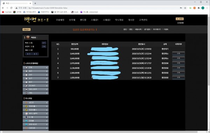Click the 전체 sports category icon
Screen dimensions: 210x133
26,68
